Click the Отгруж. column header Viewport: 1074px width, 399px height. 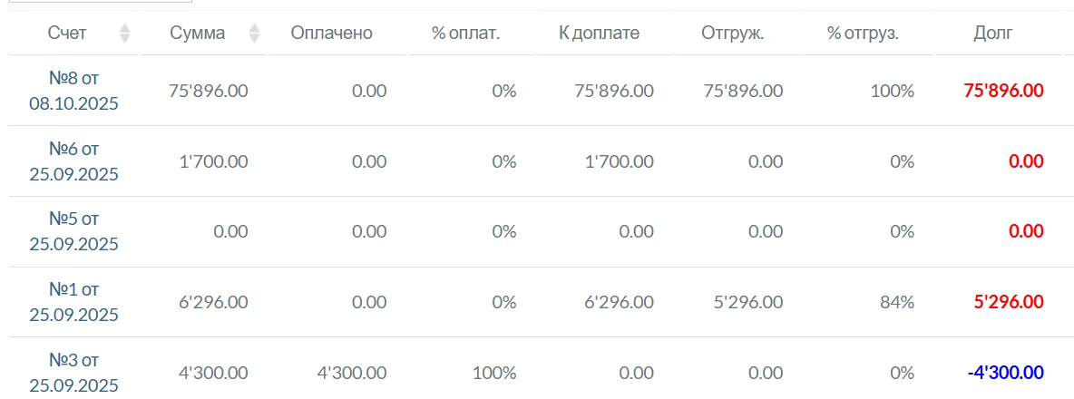[x=733, y=34]
